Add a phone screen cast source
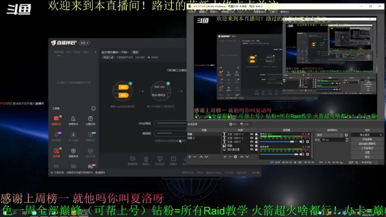386x217 pixels. pyautogui.click(x=160, y=161)
